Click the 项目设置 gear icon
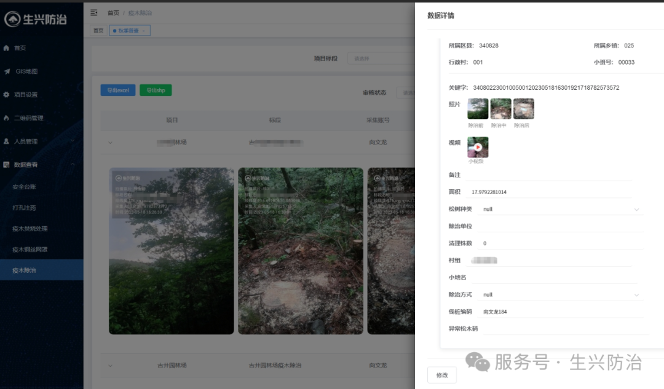This screenshot has width=664, height=389. pos(7,95)
